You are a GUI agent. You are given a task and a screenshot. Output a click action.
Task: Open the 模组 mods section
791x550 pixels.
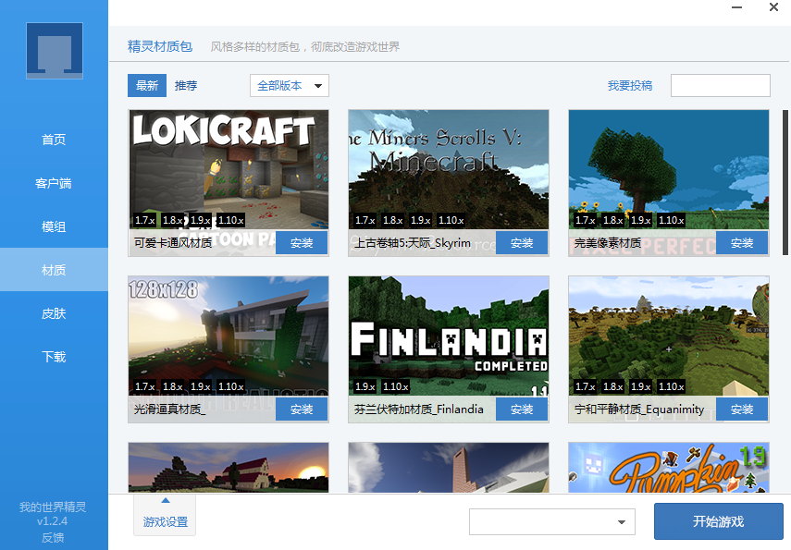click(x=54, y=226)
